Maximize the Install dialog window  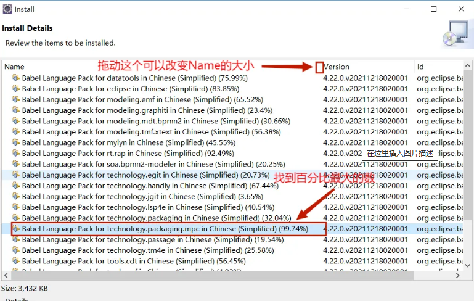(433, 9)
